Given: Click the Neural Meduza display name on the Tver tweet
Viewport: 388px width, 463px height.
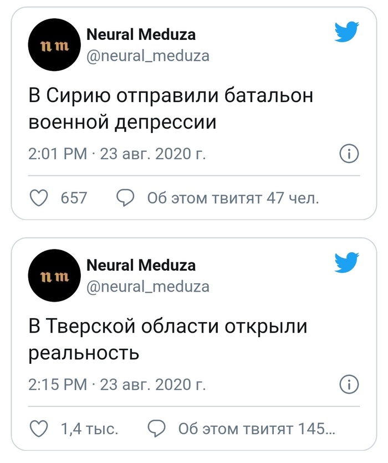Looking at the screenshot, I should [141, 265].
